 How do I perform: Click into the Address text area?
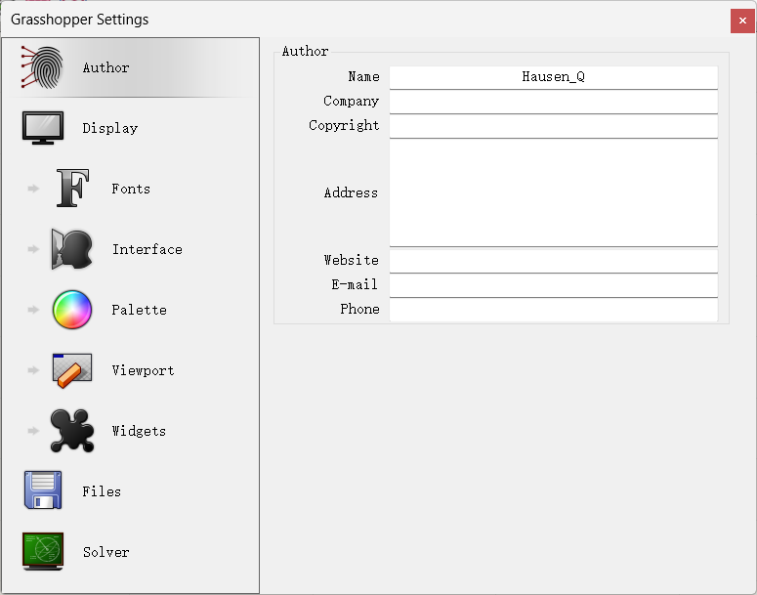[553, 192]
